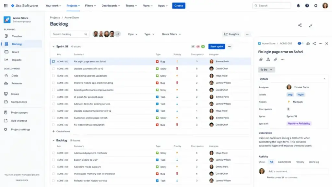Open Project pages in sidebar
The width and height of the screenshot is (332, 187).
pos(19,113)
